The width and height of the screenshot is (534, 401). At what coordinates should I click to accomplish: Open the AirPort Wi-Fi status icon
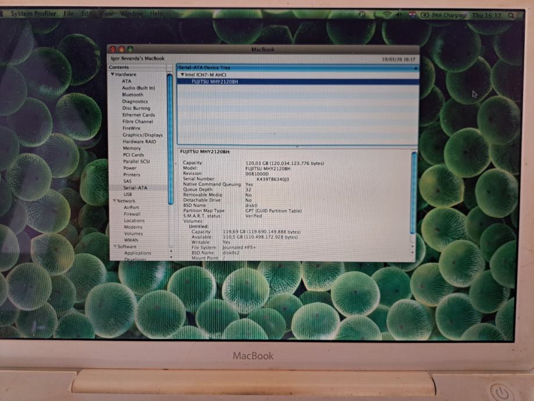click(x=386, y=15)
